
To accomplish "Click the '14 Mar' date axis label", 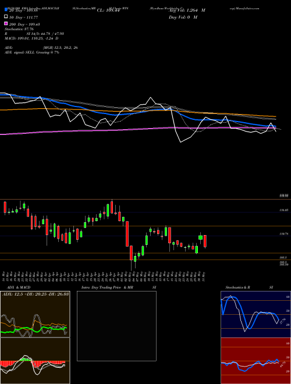I will tap(4, 277).
